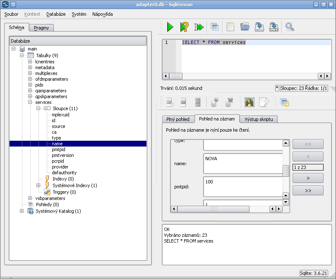Expand the metadata table

30,67
